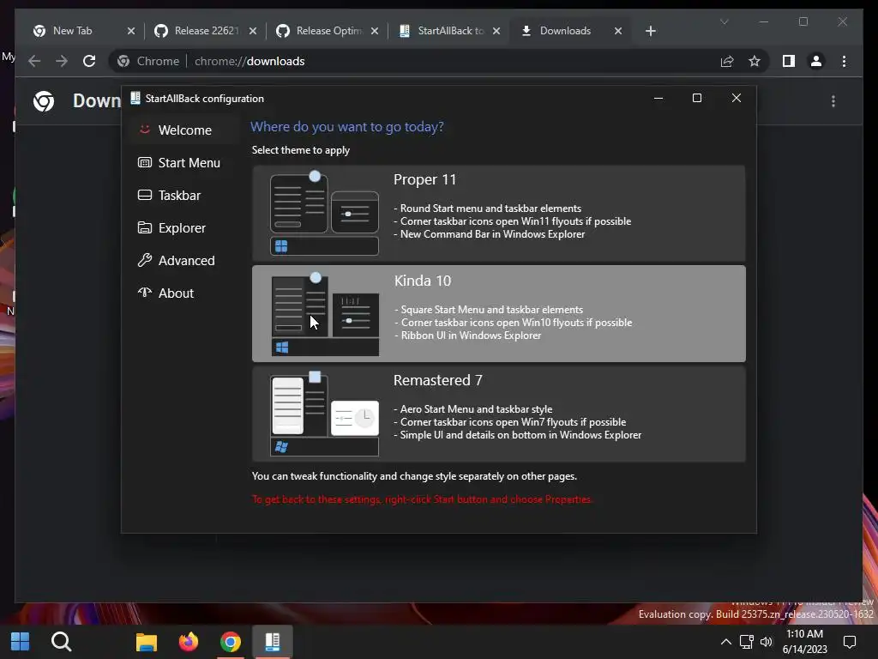
Task: Open the Explorer settings page
Action: pos(183,227)
